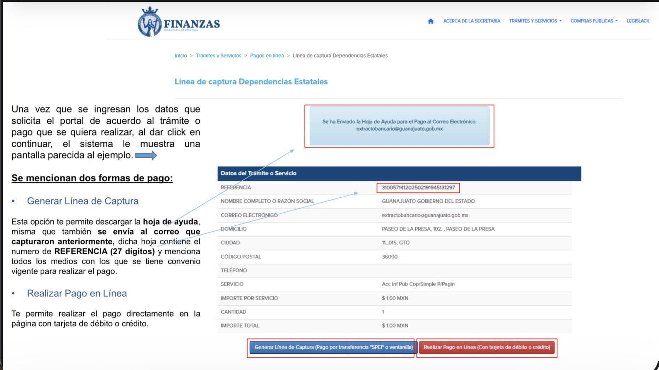Expand Trámites y Servicios dropdown
The image size is (659, 370).
point(535,21)
